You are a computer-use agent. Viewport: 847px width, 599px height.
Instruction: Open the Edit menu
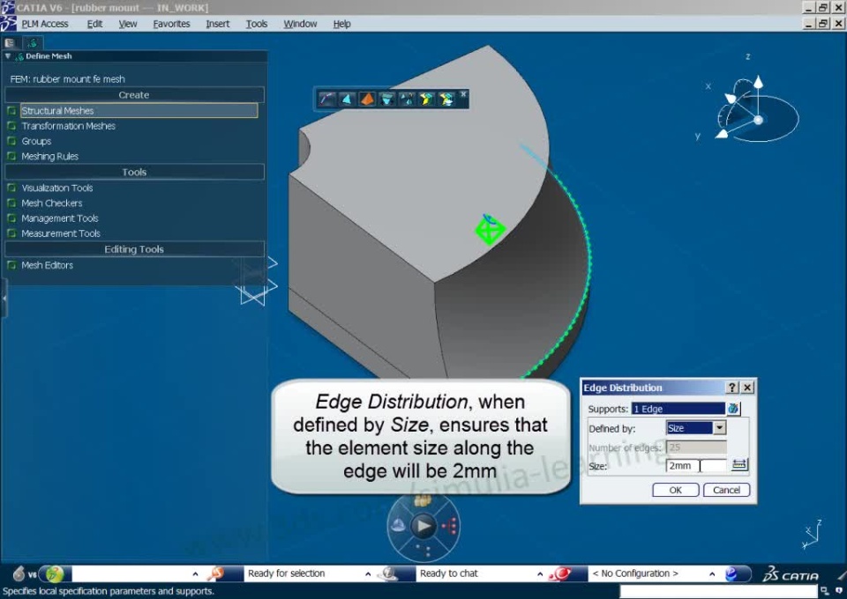94,24
